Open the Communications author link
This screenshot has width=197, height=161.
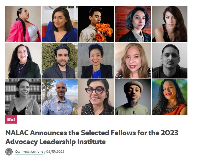tap(29, 151)
